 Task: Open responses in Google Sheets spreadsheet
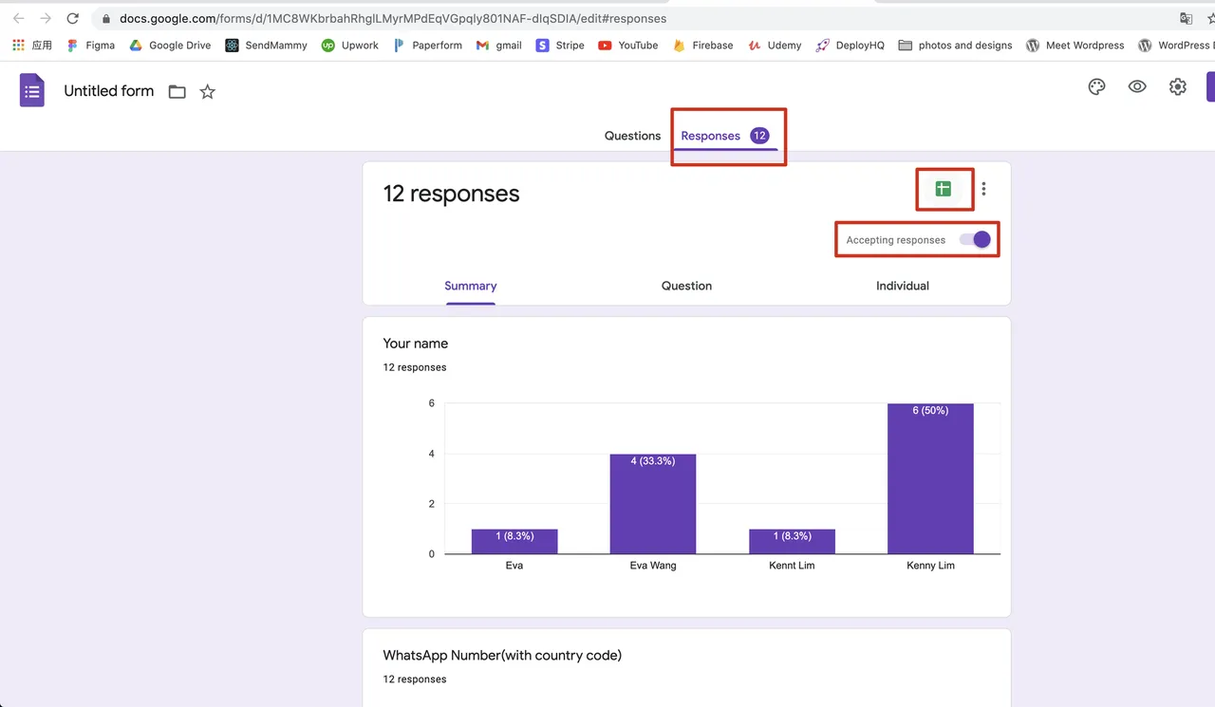pyautogui.click(x=943, y=189)
